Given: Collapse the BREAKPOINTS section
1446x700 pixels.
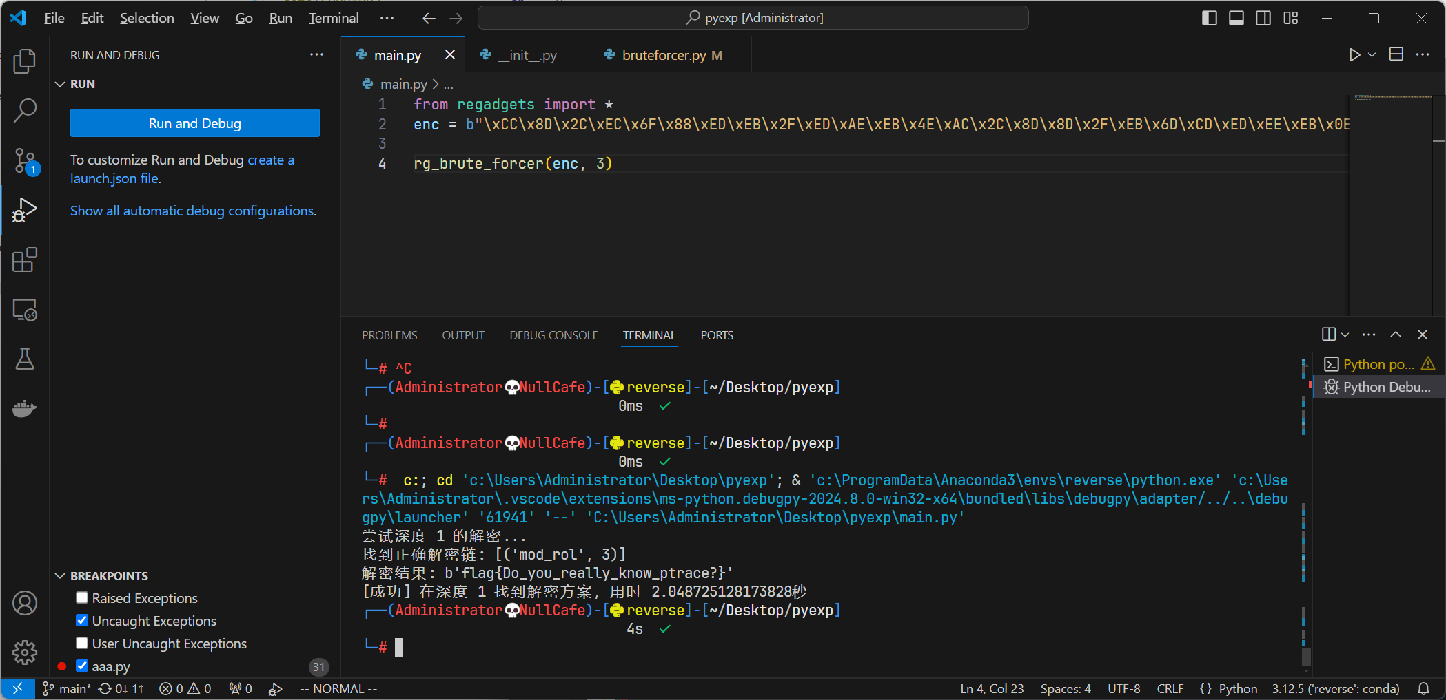Looking at the screenshot, I should click(60, 576).
